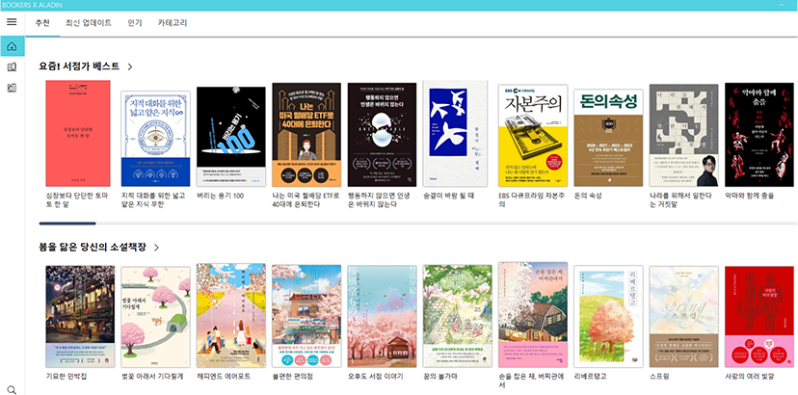798x395 pixels.
Task: Switch to the 최신 업데이트 tab
Action: click(x=89, y=23)
